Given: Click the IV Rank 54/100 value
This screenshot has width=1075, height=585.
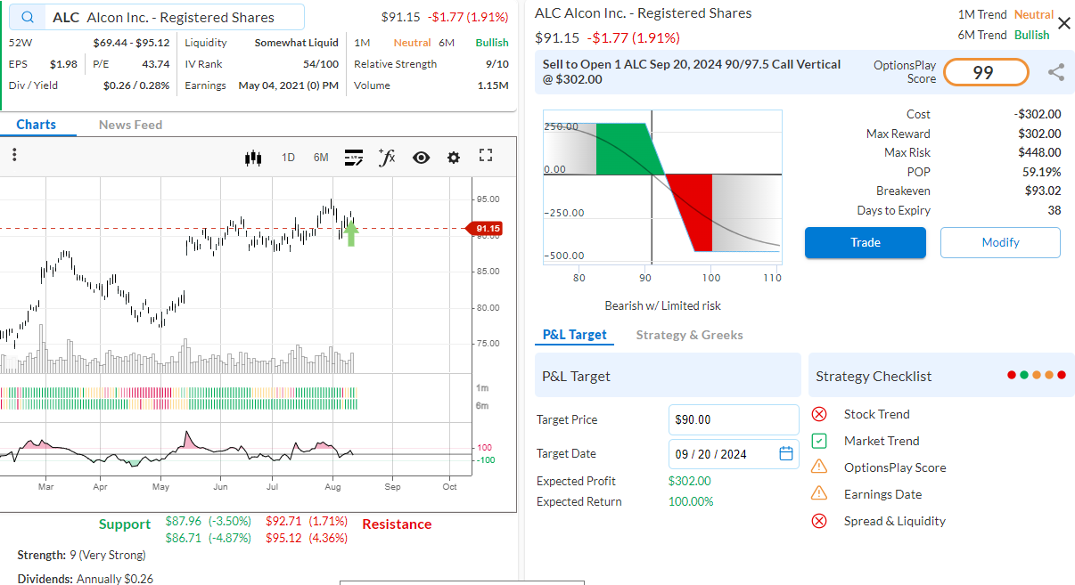Looking at the screenshot, I should (x=321, y=64).
